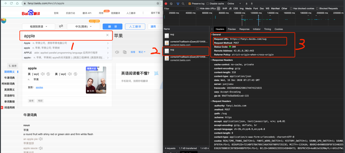The image size is (345, 153).
Task: Click the 通用 domain button
Action: pos(153,27)
